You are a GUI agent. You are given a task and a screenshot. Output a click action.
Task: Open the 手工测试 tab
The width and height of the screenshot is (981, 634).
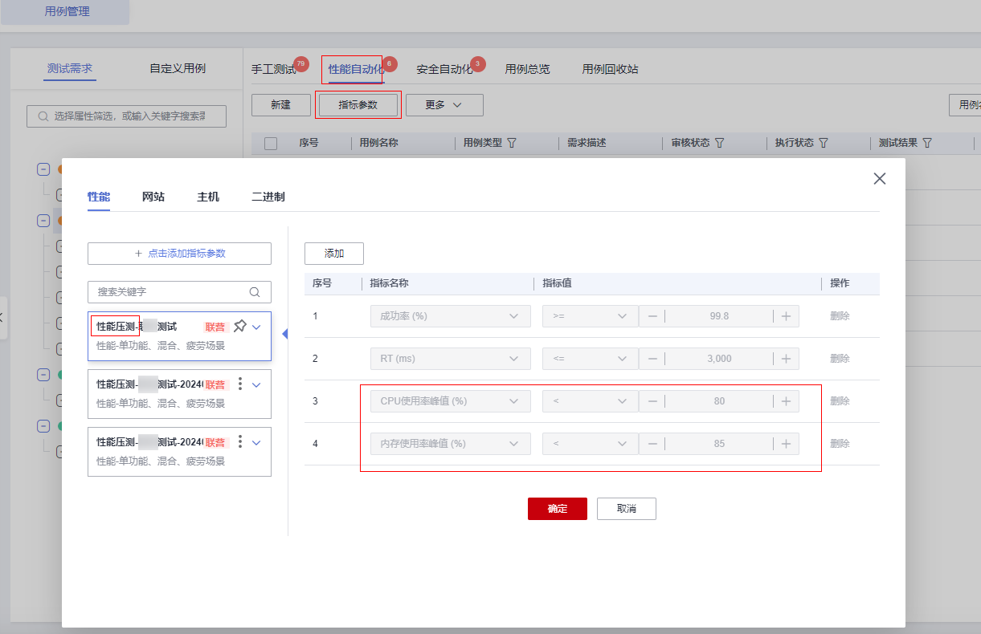[274, 70]
